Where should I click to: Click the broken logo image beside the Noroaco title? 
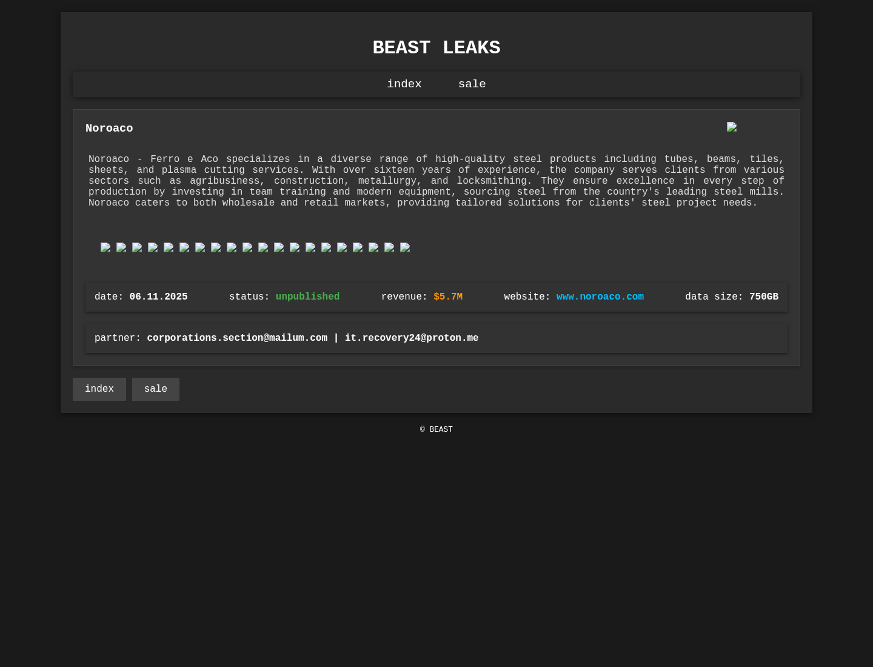coord(732,127)
